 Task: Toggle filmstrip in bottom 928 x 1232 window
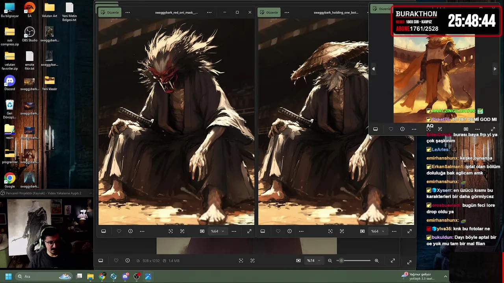101,261
